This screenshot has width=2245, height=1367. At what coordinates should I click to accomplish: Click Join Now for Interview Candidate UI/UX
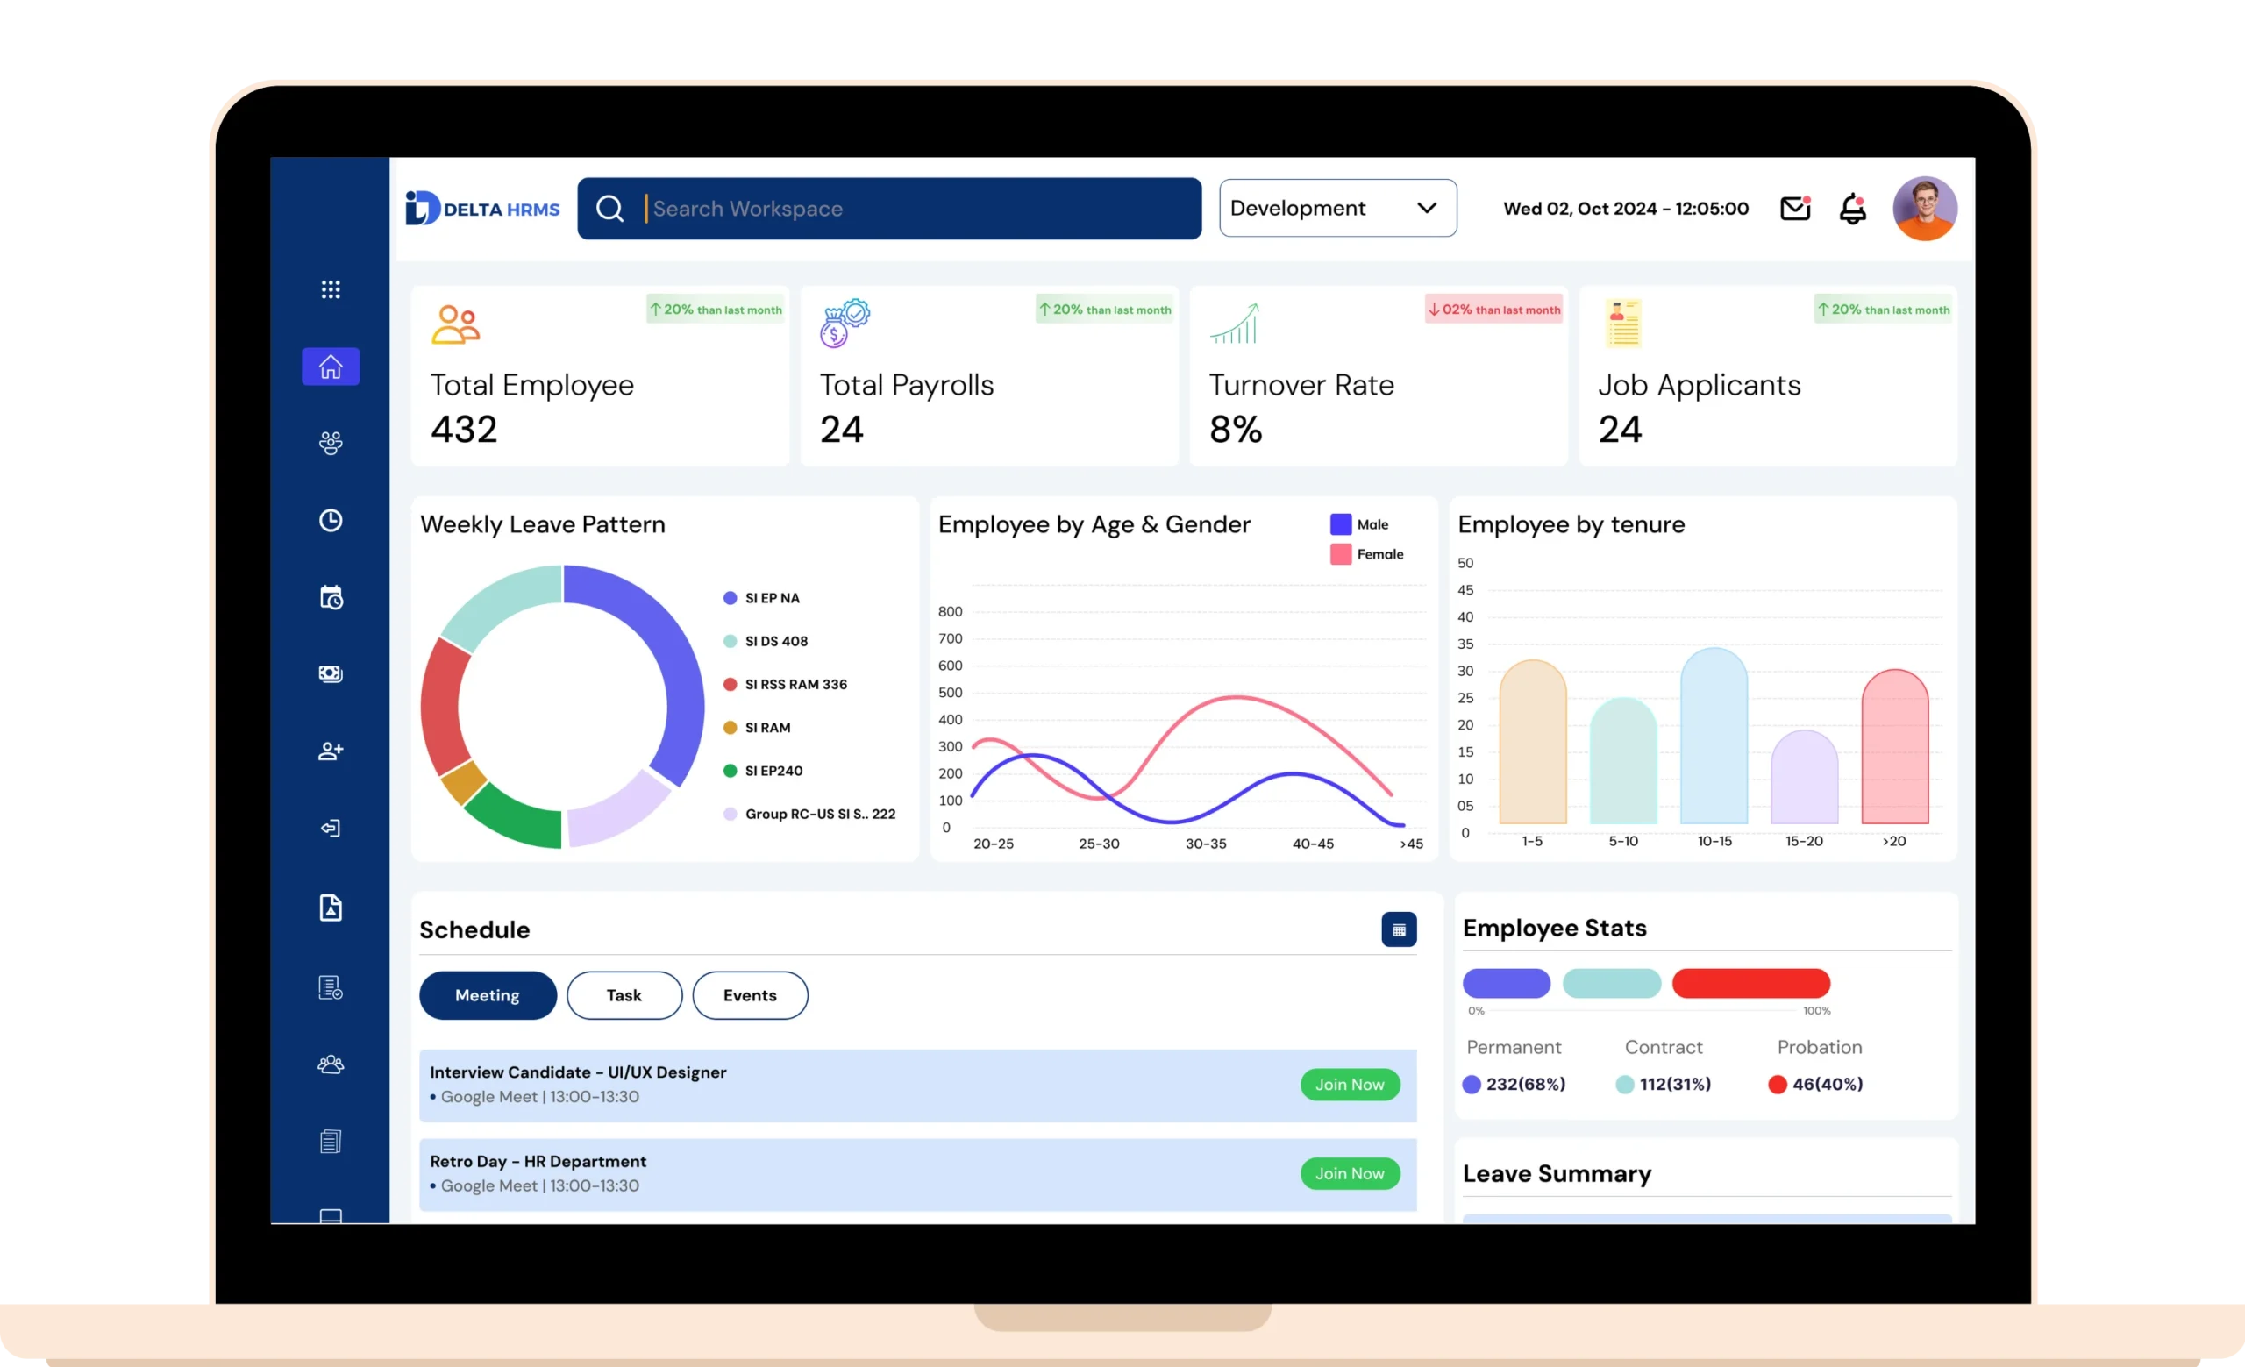click(1349, 1084)
